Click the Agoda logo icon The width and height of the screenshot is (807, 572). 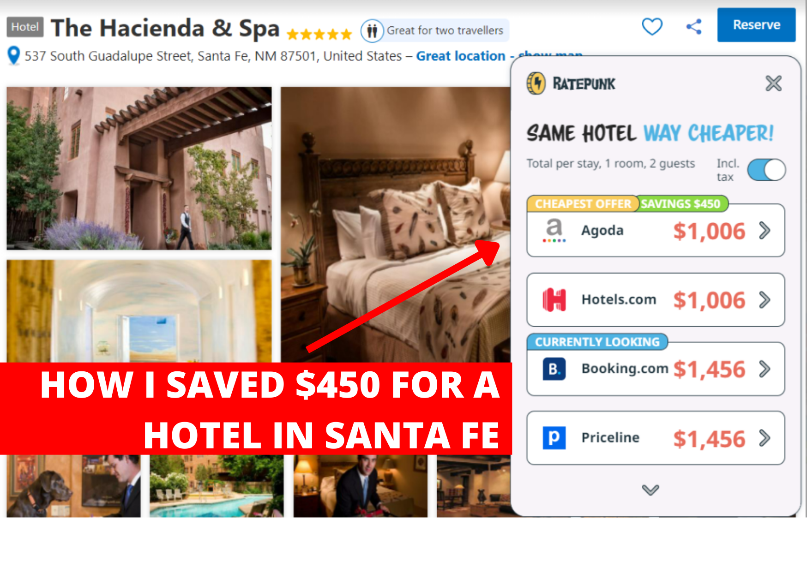tap(554, 231)
